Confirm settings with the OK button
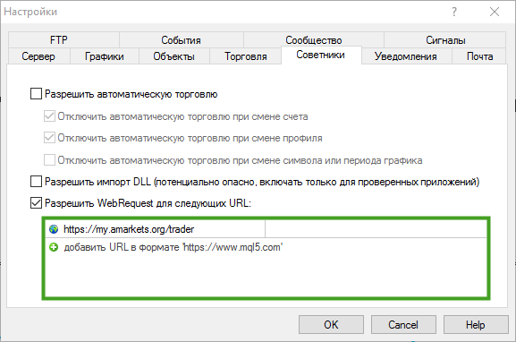 tap(331, 324)
